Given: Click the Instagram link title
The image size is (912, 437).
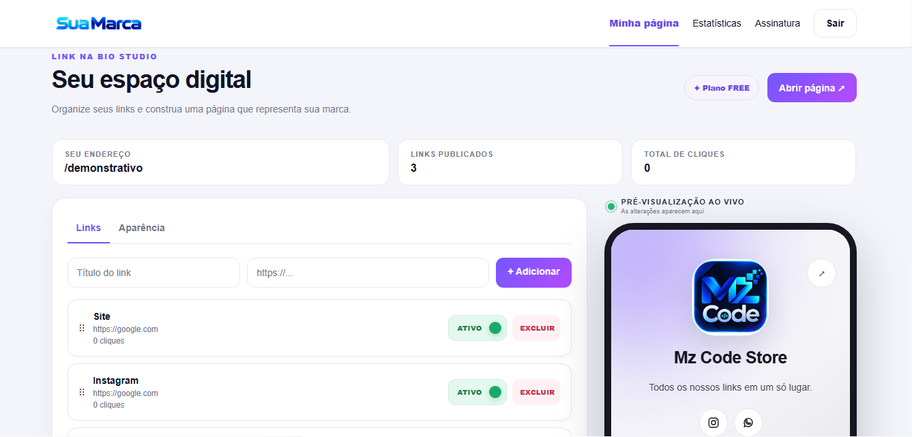Looking at the screenshot, I should pos(116,380).
